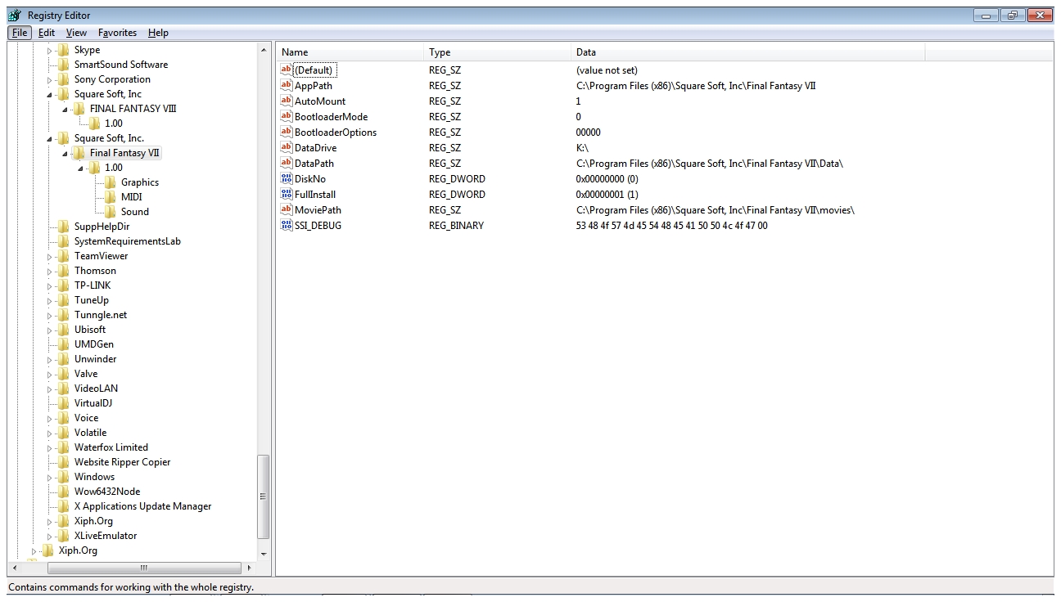
Task: Click the VideoLAN folder icon
Action: coord(64,389)
